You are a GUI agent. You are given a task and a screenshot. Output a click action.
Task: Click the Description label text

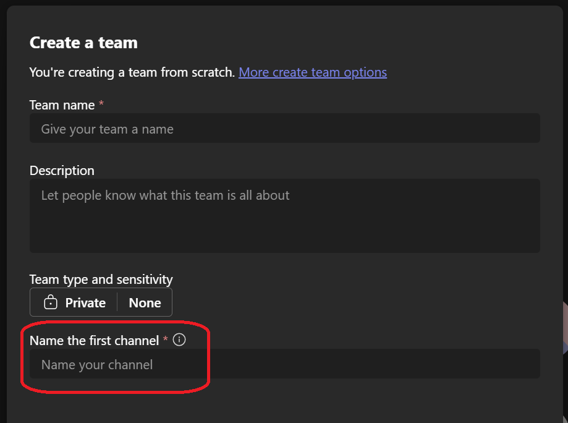(x=62, y=171)
